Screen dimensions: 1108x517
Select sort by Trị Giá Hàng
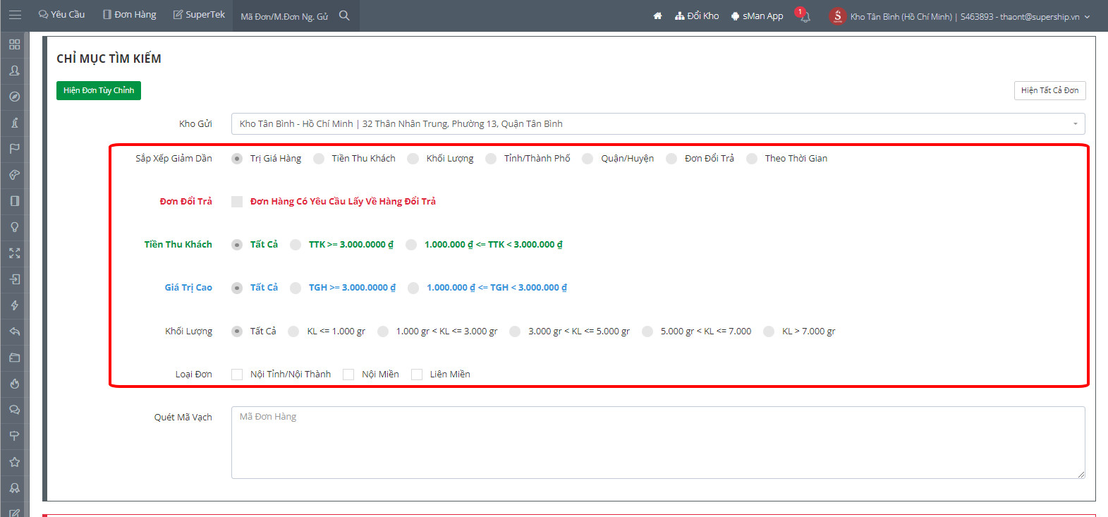pos(237,159)
